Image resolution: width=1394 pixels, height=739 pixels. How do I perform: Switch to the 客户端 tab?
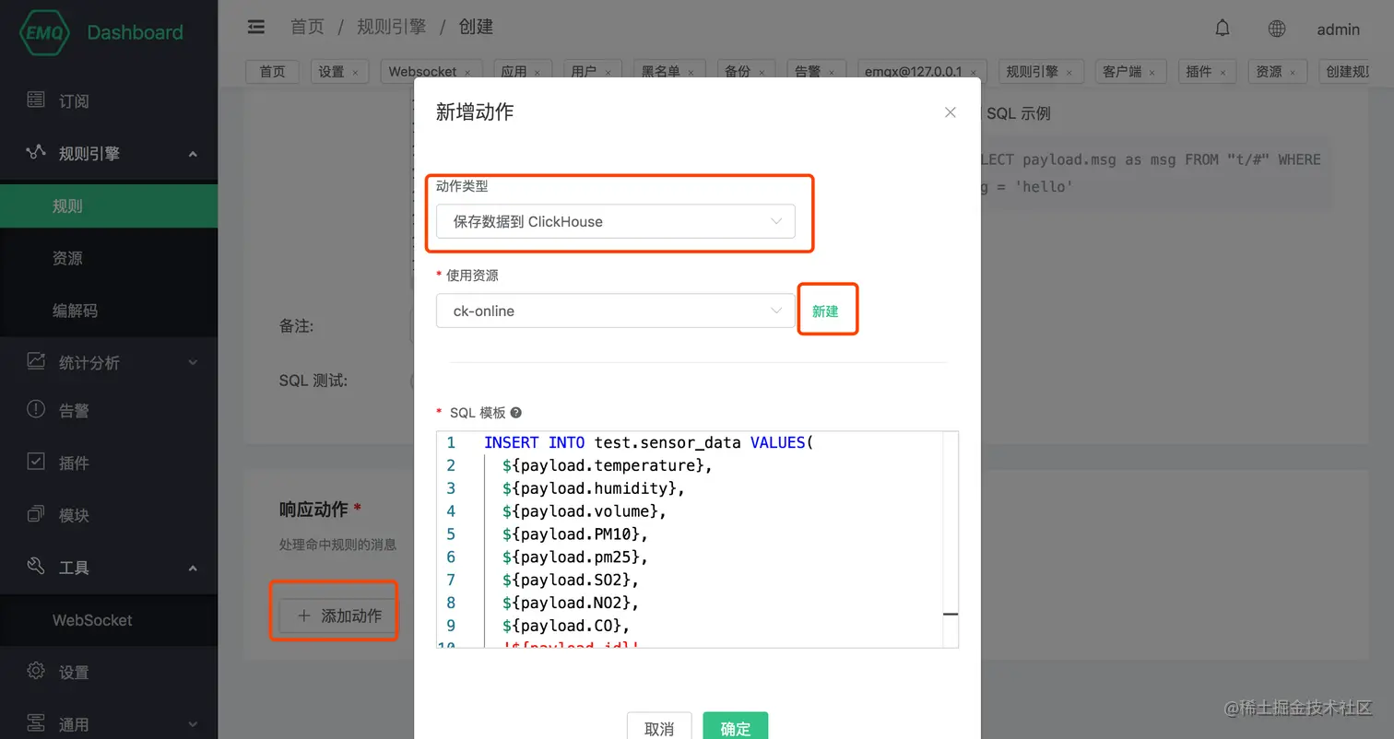click(1130, 71)
